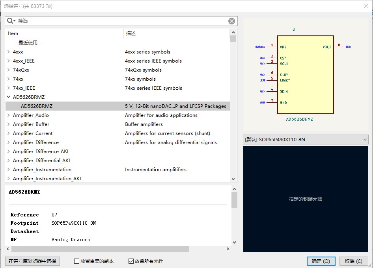Expand the 74xGxx library
This screenshot has width=373, height=268.
(x=9, y=70)
